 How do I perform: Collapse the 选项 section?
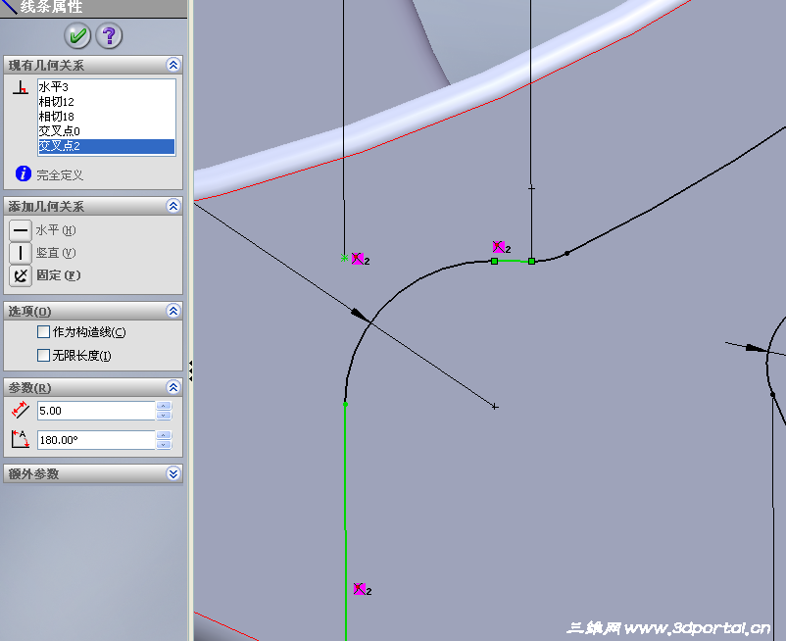pos(172,311)
